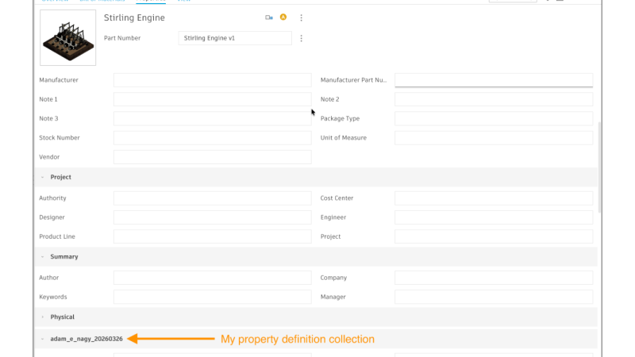Click the vertical scrollbar on the right
The width and height of the screenshot is (635, 357).
pos(599,167)
